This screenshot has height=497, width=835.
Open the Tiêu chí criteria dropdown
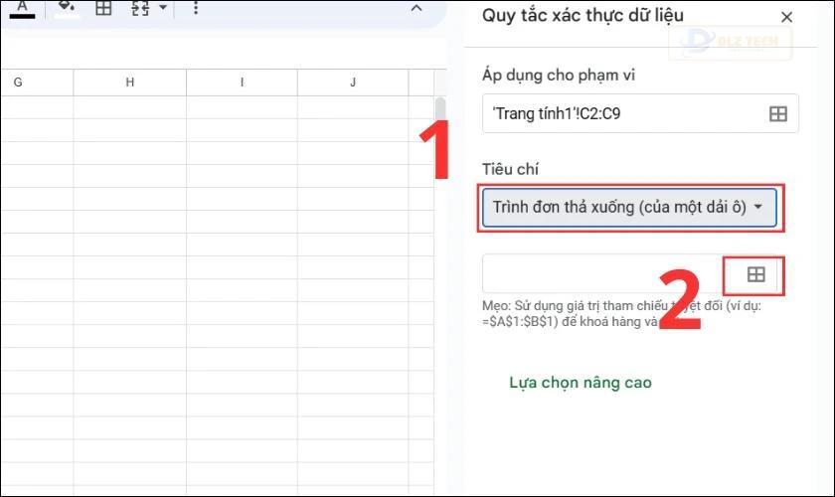click(629, 207)
